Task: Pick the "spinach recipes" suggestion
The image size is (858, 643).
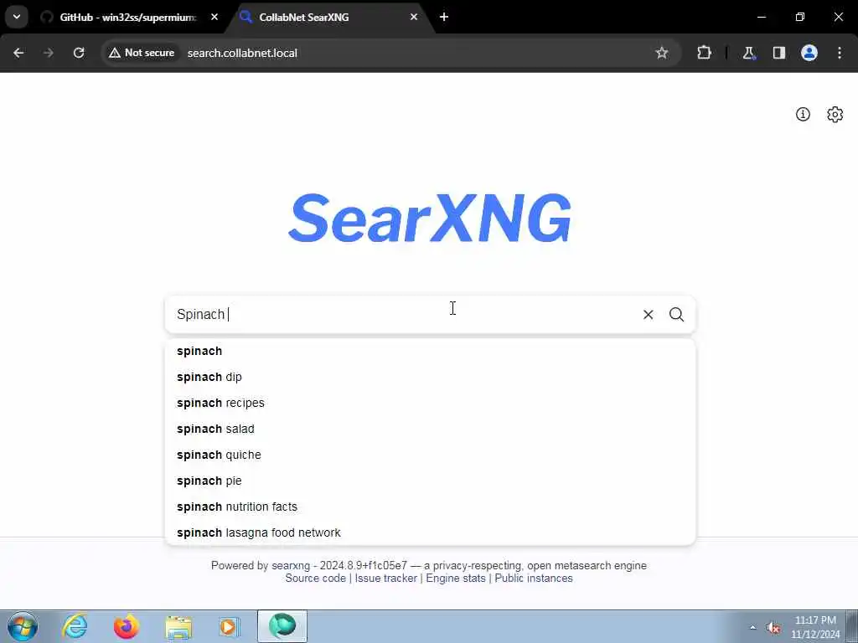Action: tap(430, 403)
